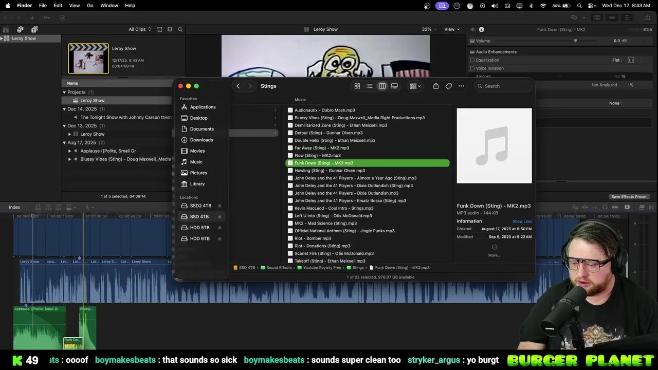The image size is (658, 370).
Task: Open the View menu
Action: point(75,6)
